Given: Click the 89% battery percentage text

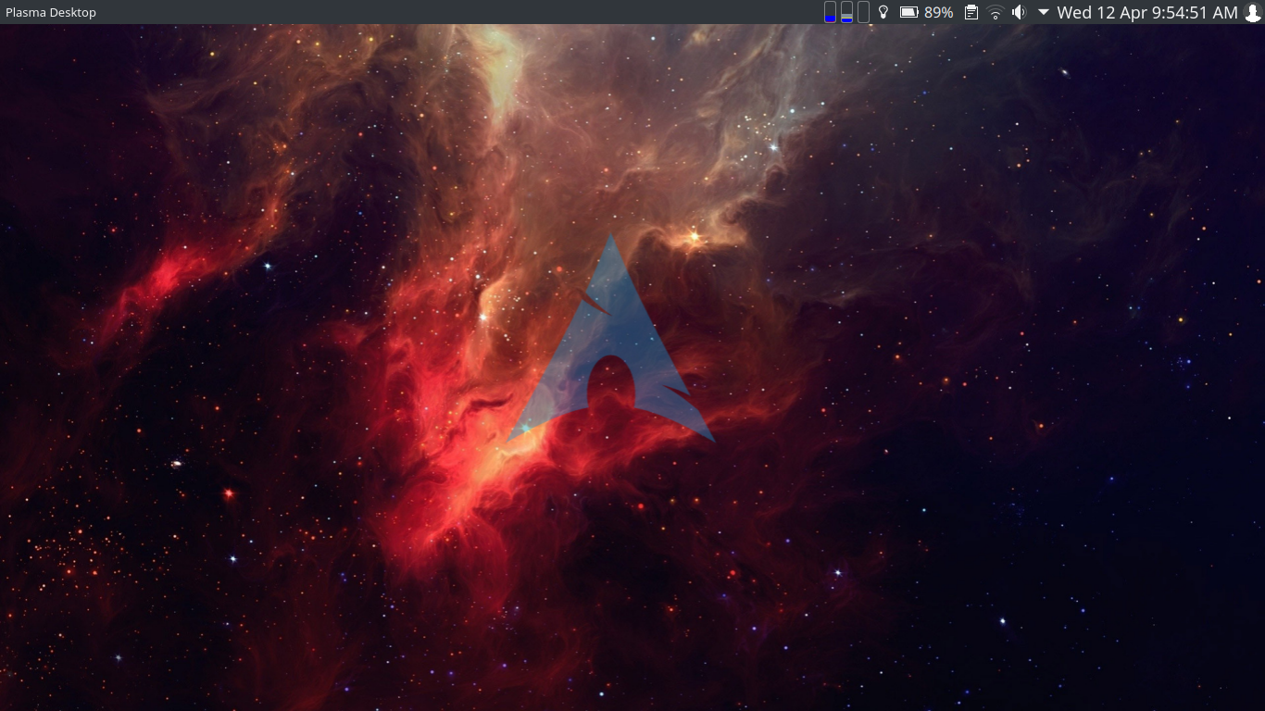Looking at the screenshot, I should point(939,12).
